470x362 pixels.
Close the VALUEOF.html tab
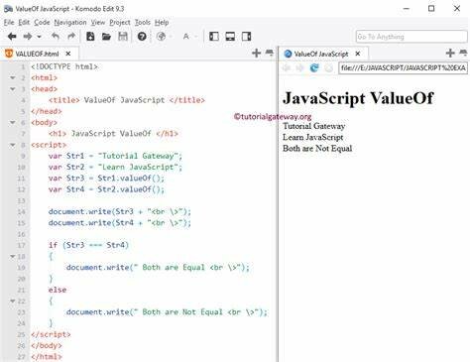(x=68, y=54)
